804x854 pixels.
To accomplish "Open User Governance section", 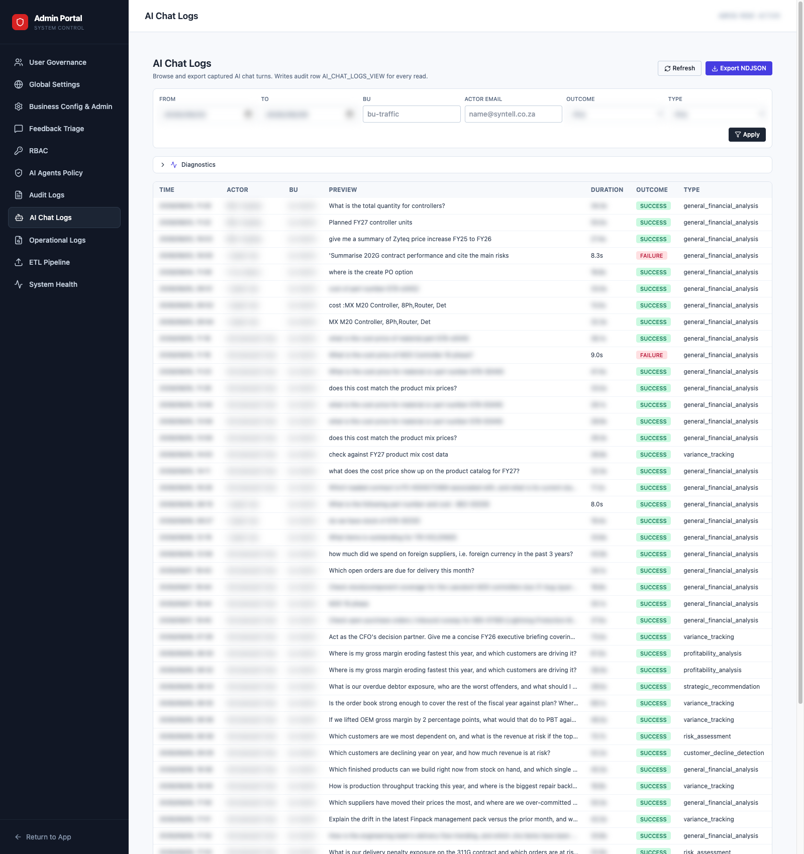I will coord(64,62).
